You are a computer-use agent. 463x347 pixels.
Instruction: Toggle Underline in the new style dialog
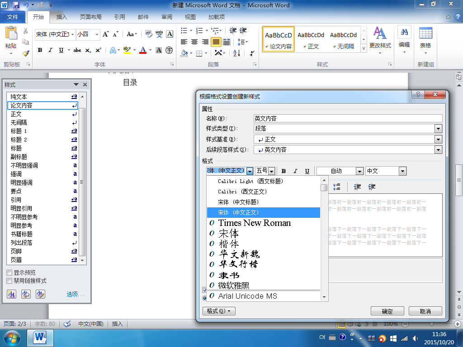point(307,171)
